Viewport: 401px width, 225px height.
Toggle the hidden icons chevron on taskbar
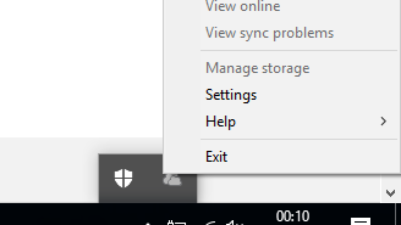point(149,223)
